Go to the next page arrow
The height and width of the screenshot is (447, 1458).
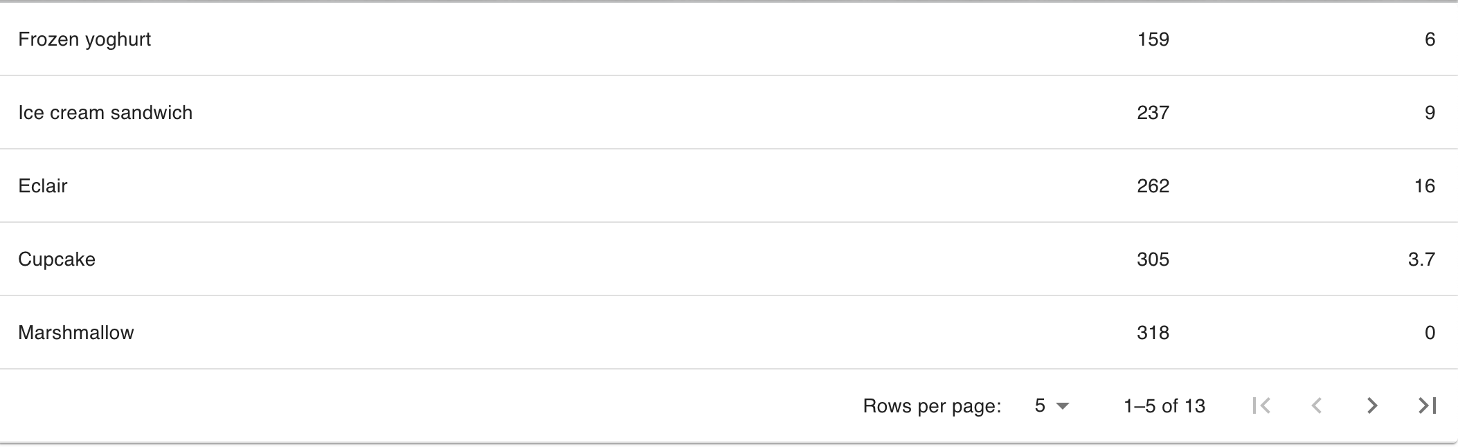[x=1372, y=405]
